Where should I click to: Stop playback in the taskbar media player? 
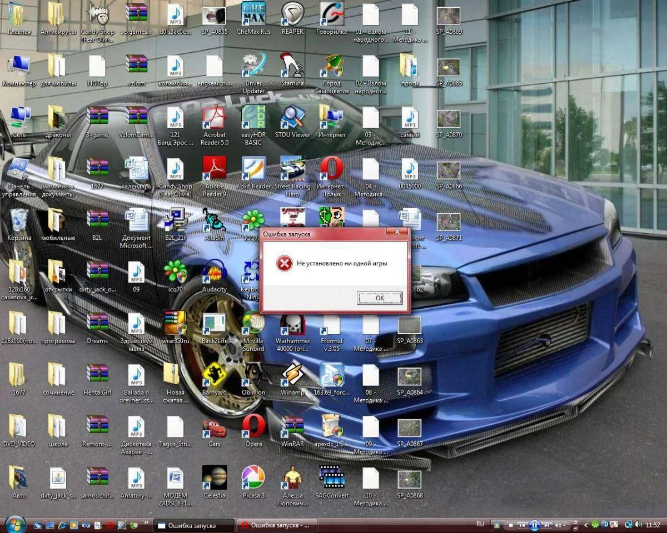click(x=511, y=525)
